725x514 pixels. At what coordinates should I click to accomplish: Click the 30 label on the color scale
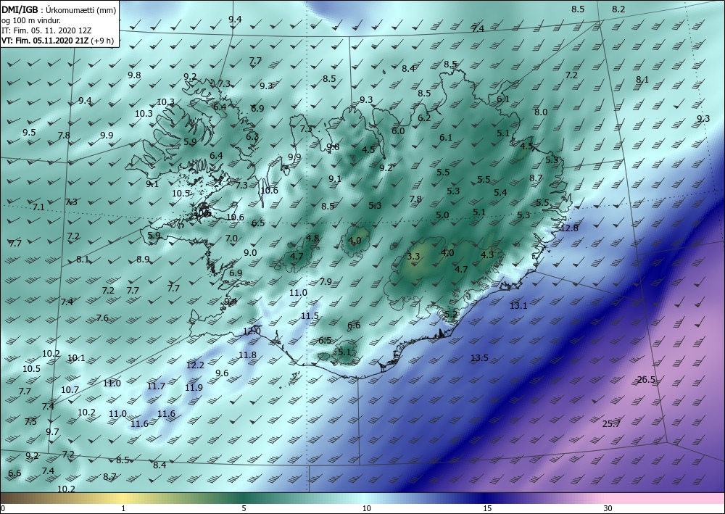(x=608, y=508)
